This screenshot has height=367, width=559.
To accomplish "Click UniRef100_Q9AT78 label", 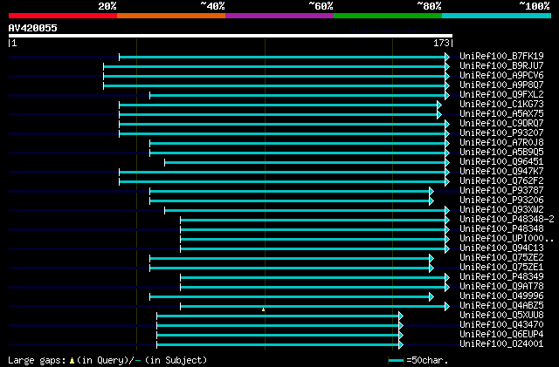I will [501, 287].
